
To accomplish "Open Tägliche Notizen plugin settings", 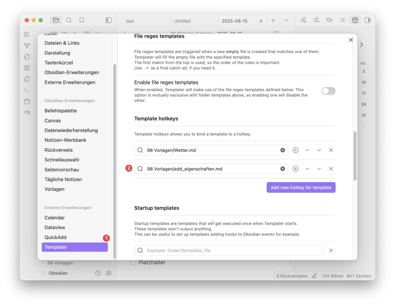I will (x=63, y=179).
